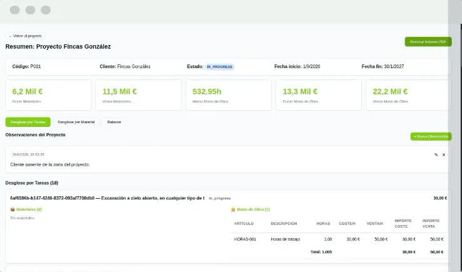Click the Materiales box icon
The width and height of the screenshot is (462, 272).
click(x=13, y=209)
